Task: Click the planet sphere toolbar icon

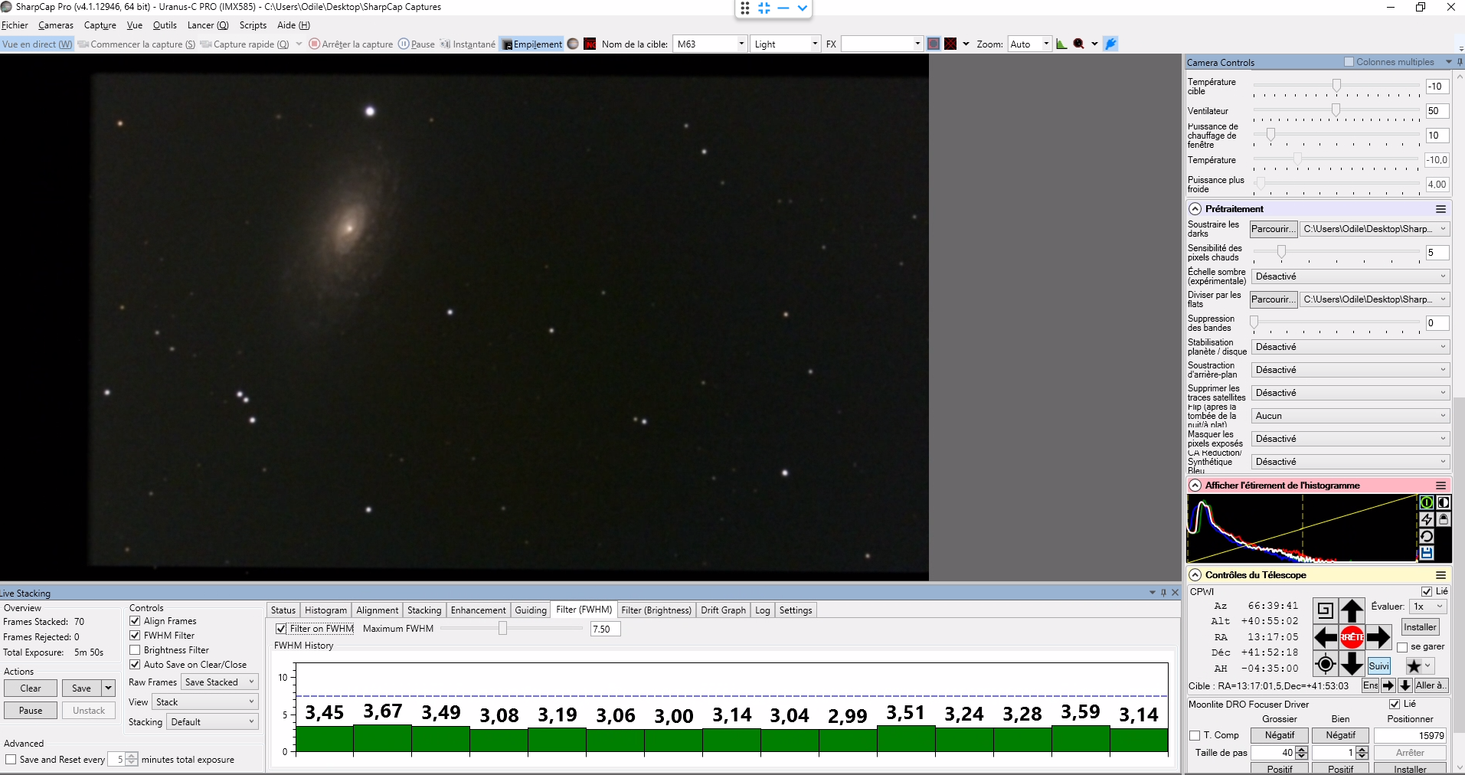Action: pyautogui.click(x=573, y=44)
